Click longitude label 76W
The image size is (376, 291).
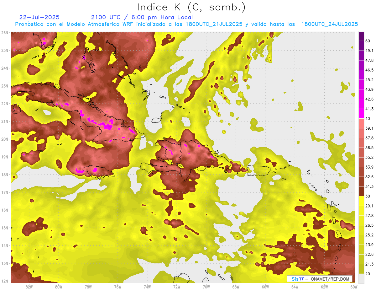point(118,287)
